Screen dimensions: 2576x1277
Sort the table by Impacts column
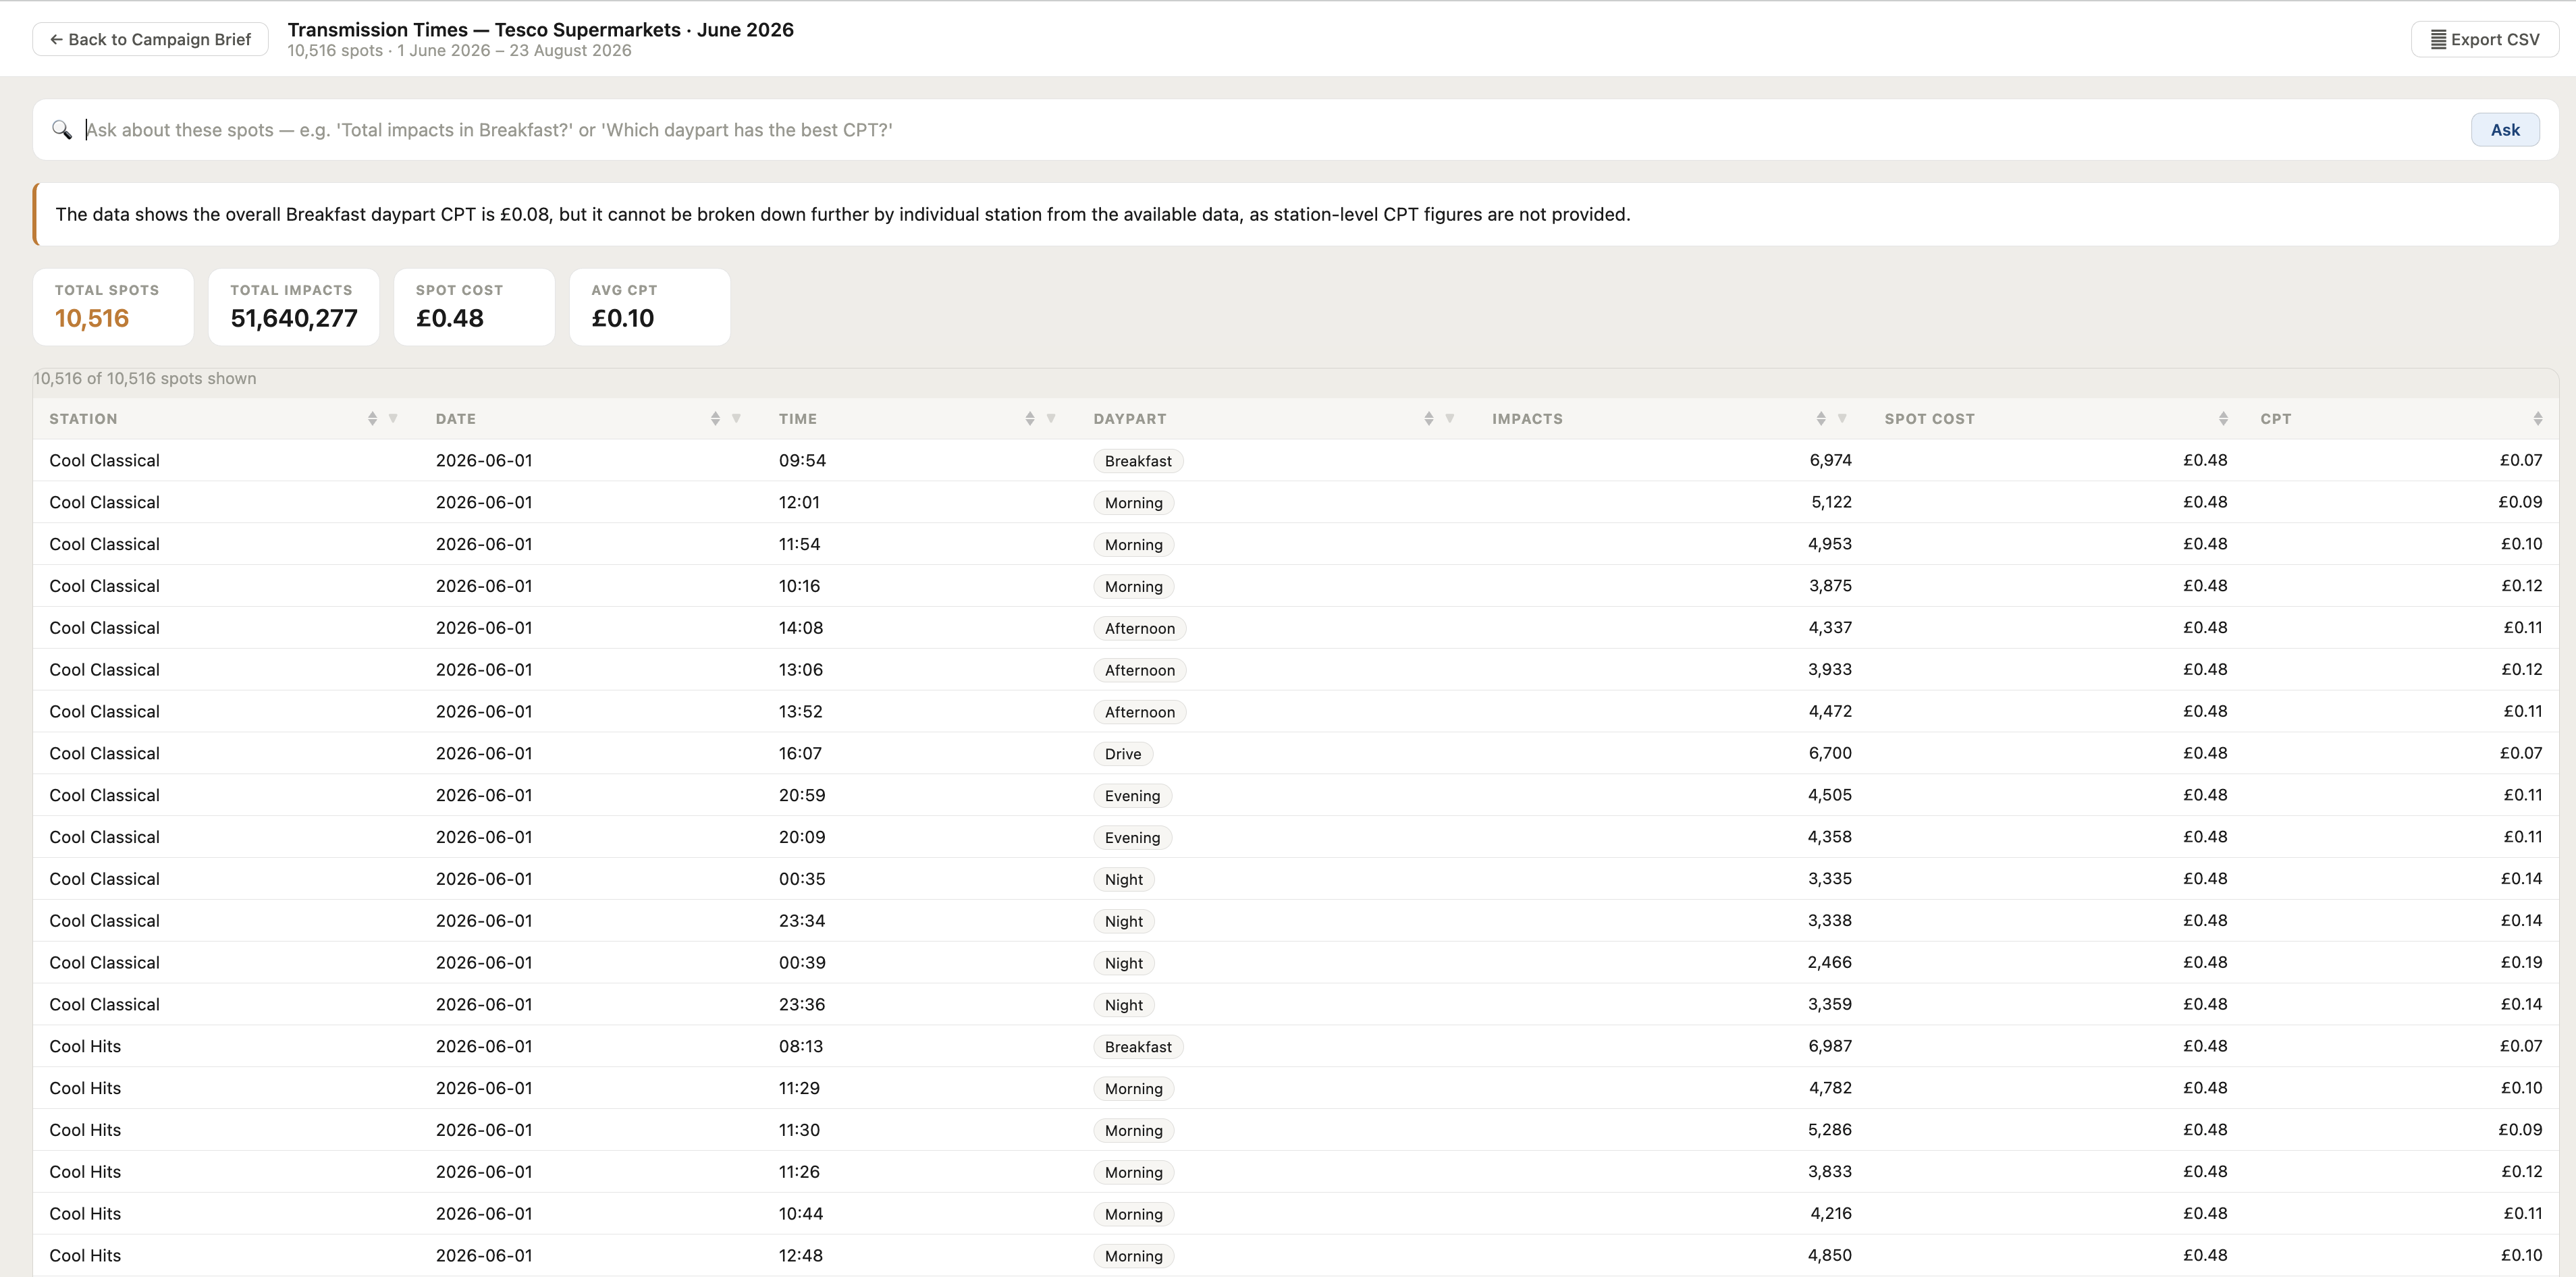1821,419
